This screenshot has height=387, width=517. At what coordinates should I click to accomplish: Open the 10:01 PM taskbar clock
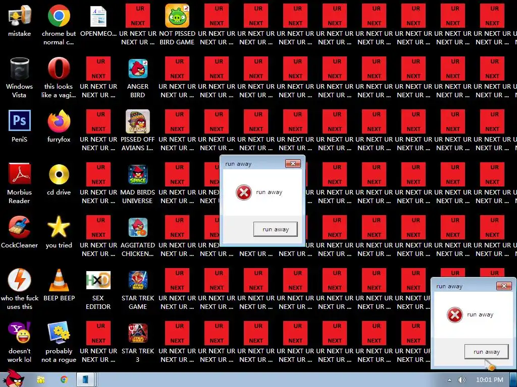(x=490, y=380)
